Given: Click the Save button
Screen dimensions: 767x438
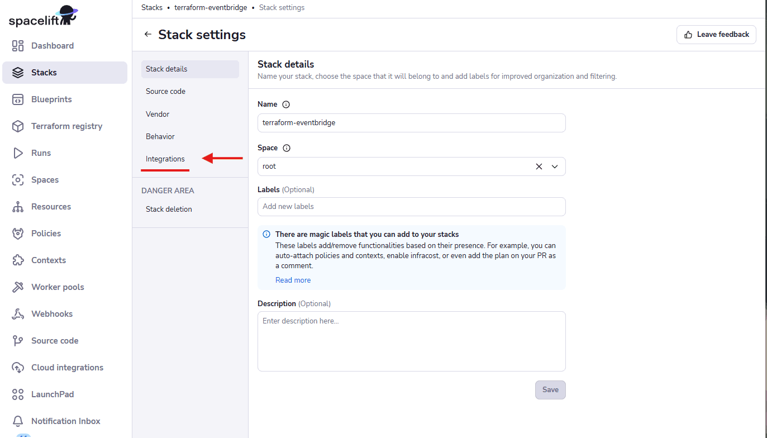Looking at the screenshot, I should (x=550, y=390).
